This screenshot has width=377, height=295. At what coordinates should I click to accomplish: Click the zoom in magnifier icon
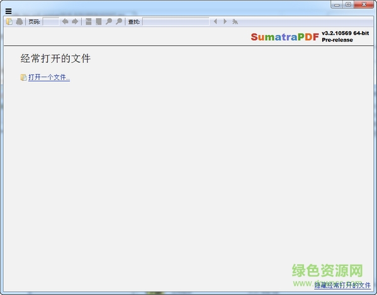click(x=119, y=21)
